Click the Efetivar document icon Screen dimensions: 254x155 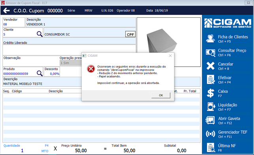coord(211,79)
